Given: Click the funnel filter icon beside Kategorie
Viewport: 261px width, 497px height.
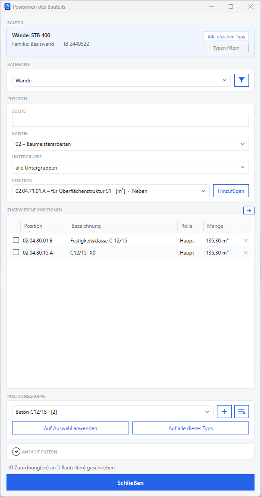Looking at the screenshot, I should point(241,80).
